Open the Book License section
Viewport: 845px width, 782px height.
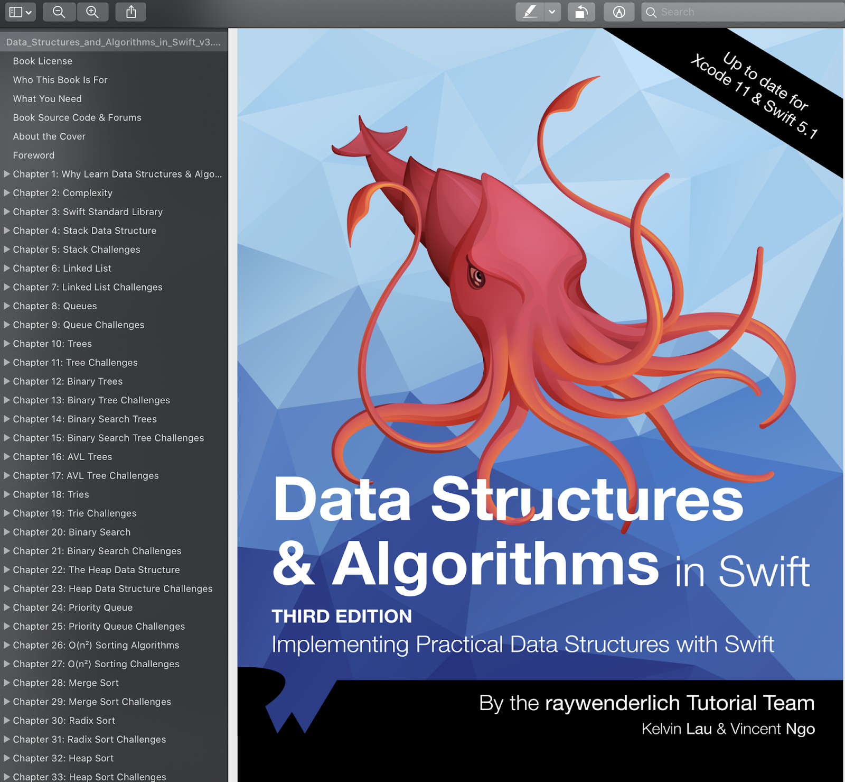43,61
